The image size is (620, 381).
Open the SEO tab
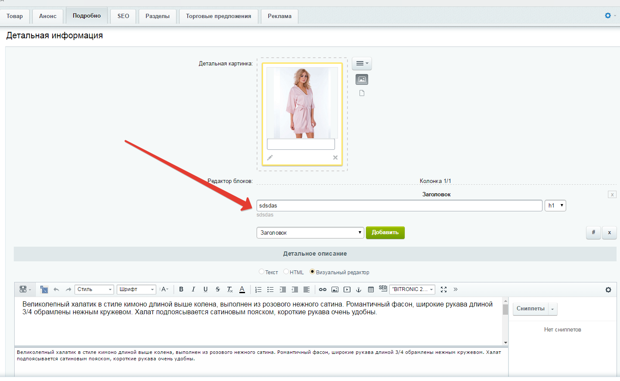[x=123, y=16]
